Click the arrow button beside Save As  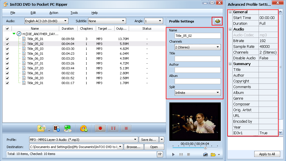(162, 140)
